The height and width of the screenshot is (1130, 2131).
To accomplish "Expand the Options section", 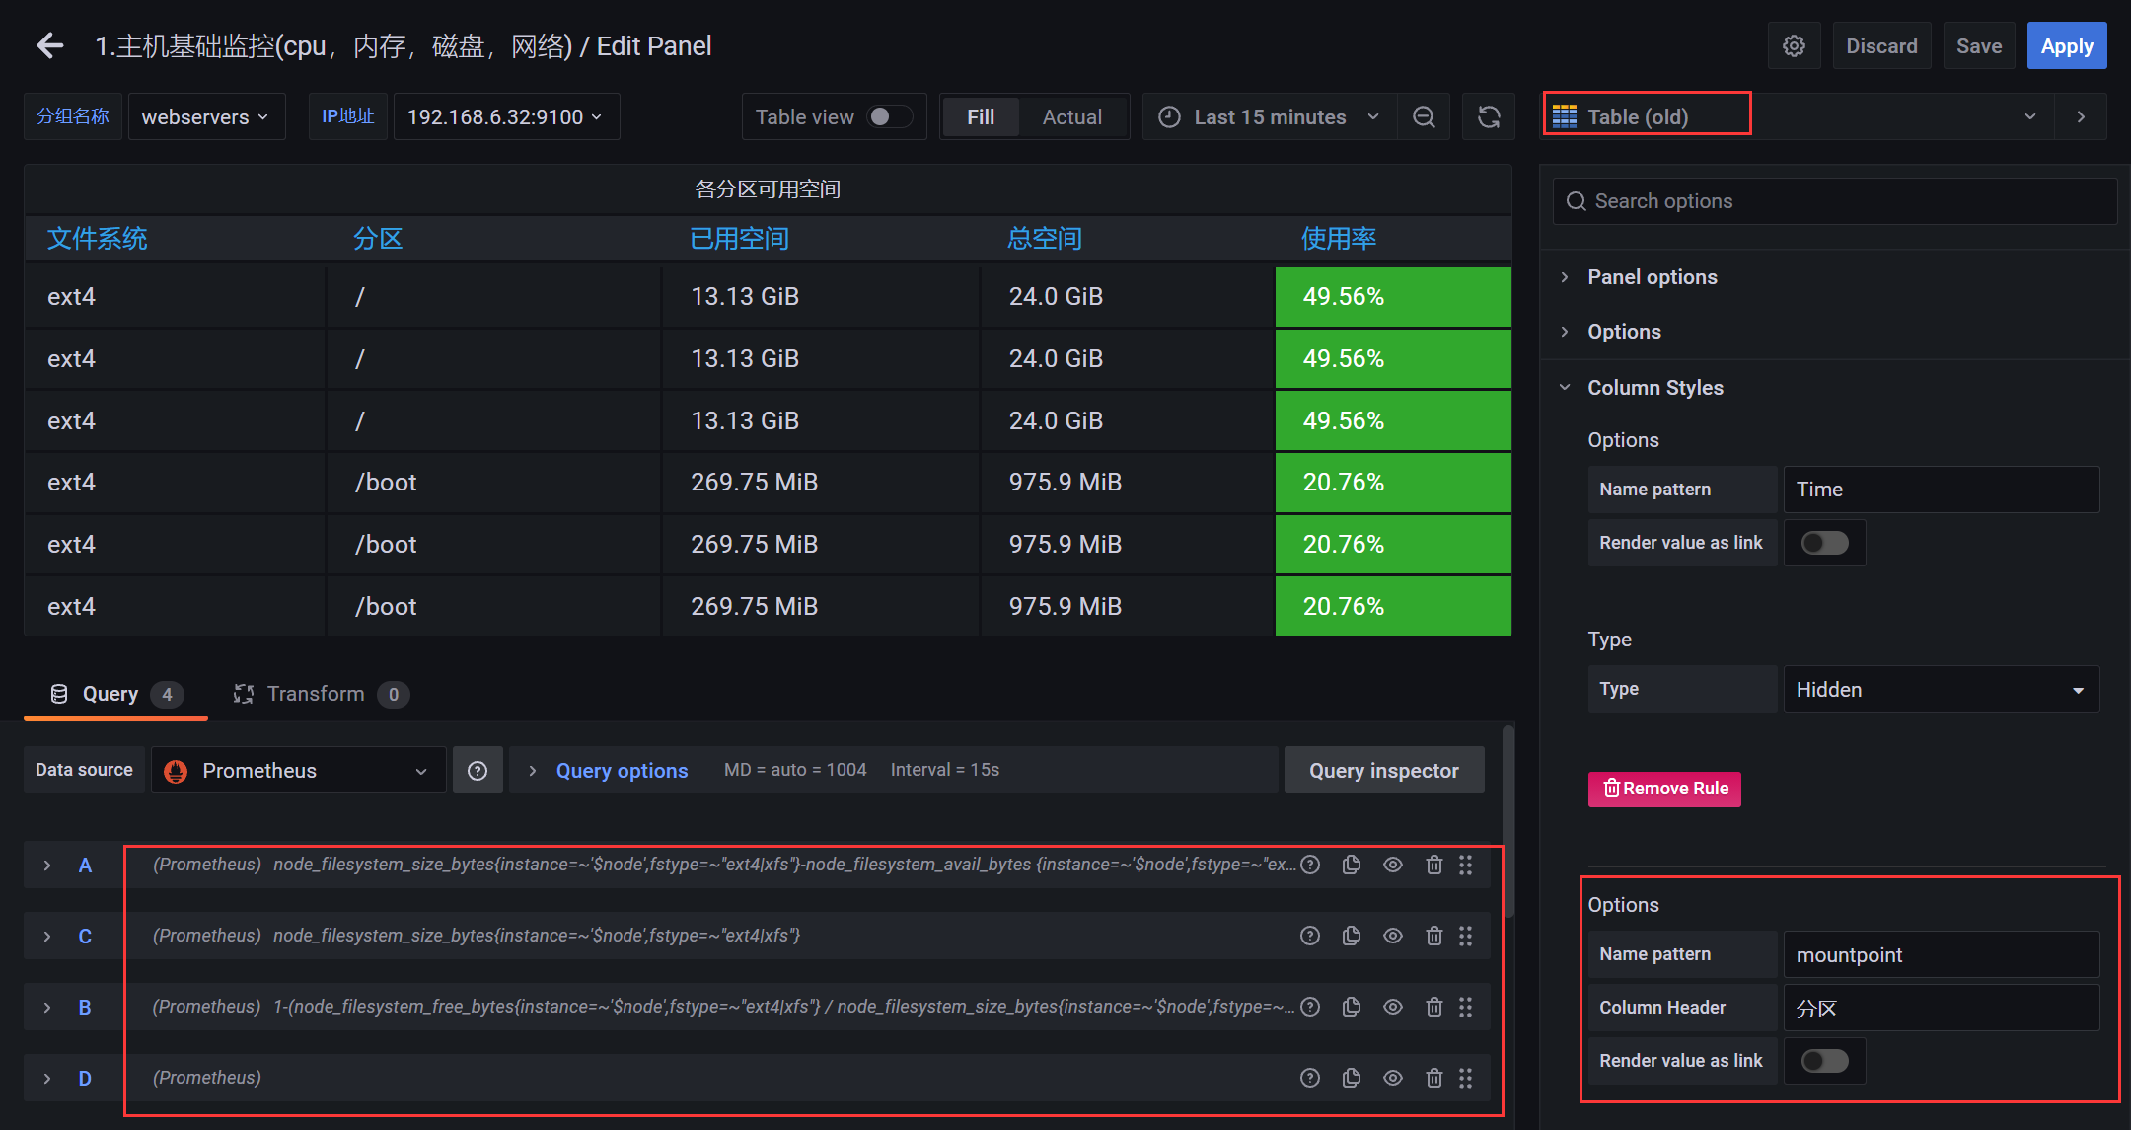I will pyautogui.click(x=1624, y=332).
